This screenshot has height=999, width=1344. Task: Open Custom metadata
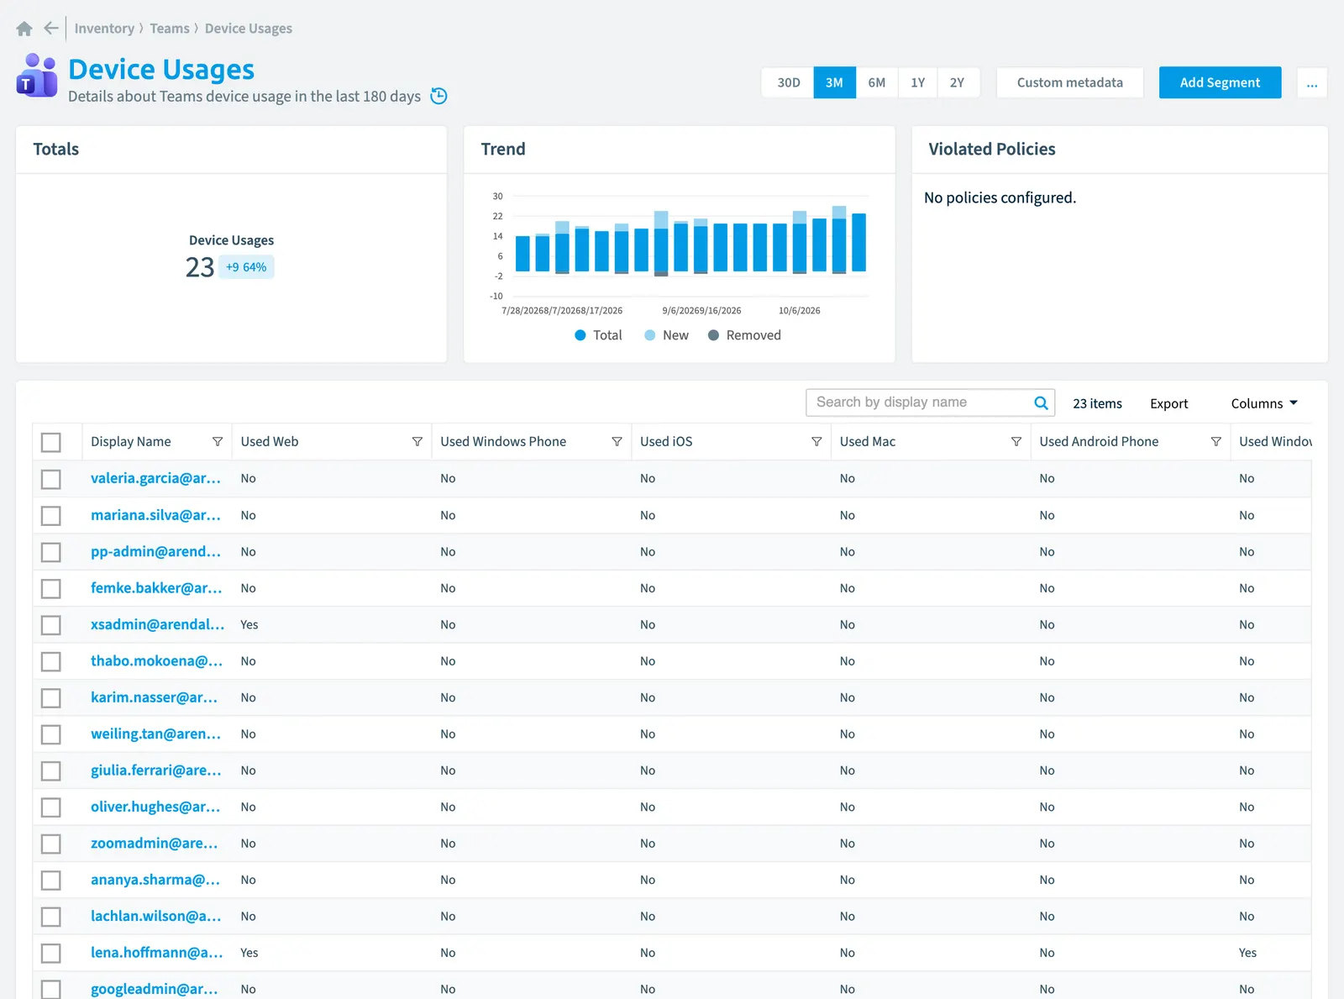[x=1069, y=82]
